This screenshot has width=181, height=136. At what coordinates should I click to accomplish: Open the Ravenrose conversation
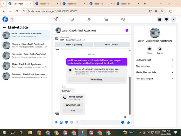(25, 55)
